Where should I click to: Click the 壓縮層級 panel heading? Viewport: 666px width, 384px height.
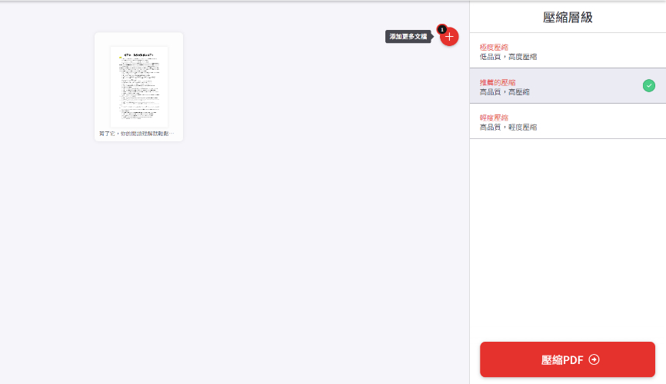[568, 17]
